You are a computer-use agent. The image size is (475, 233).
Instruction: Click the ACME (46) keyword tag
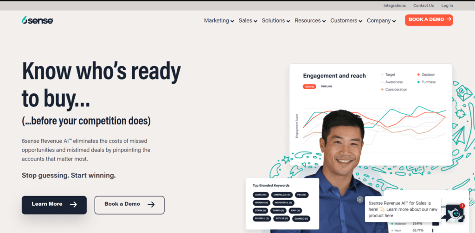click(x=261, y=195)
